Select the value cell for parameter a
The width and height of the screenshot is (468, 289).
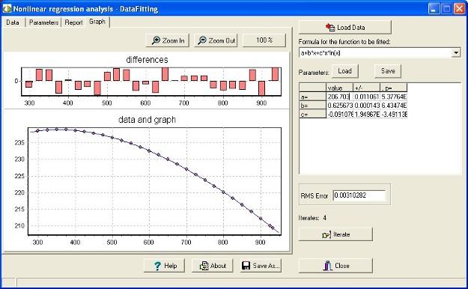pyautogui.click(x=339, y=97)
